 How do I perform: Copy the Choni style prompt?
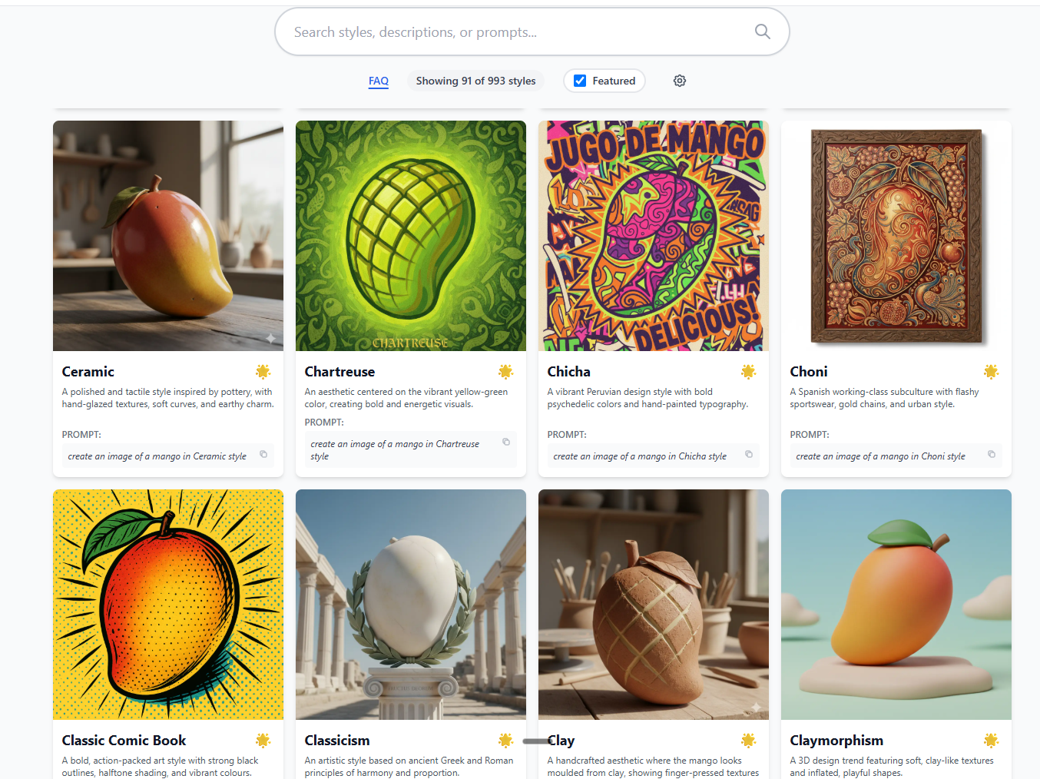click(x=992, y=455)
